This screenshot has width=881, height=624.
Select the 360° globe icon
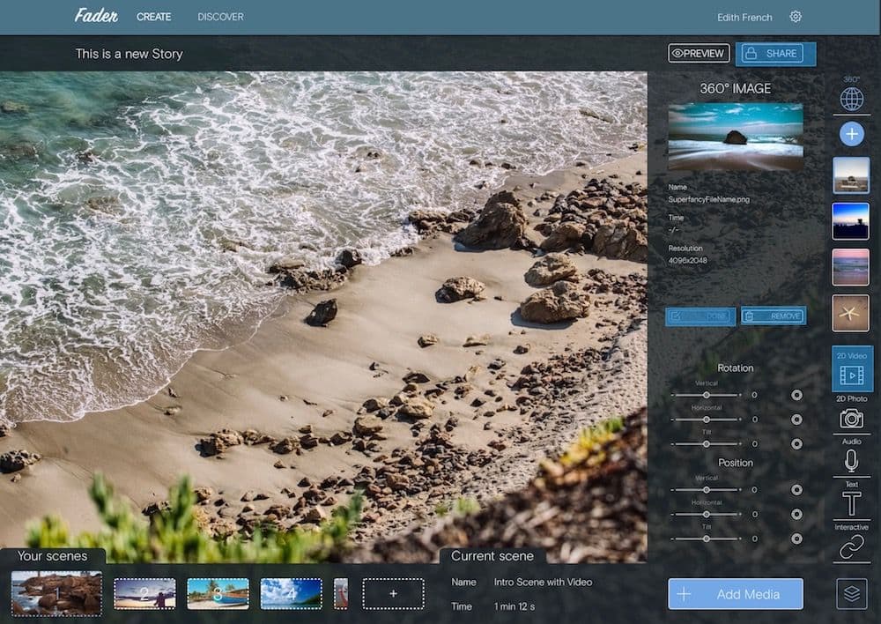pyautogui.click(x=852, y=99)
